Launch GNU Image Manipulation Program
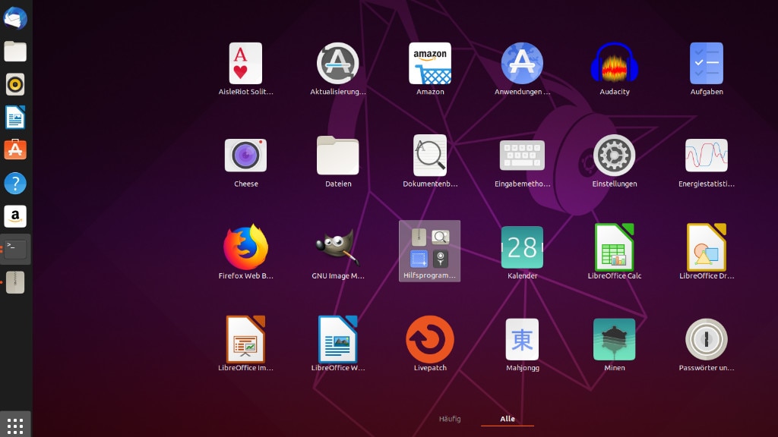The image size is (778, 437). (x=337, y=247)
